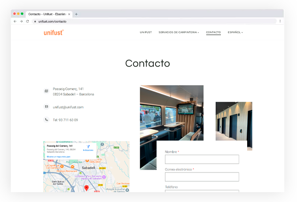
Task: Click the Tel: 93 711 63 09 number
Action: pos(65,120)
